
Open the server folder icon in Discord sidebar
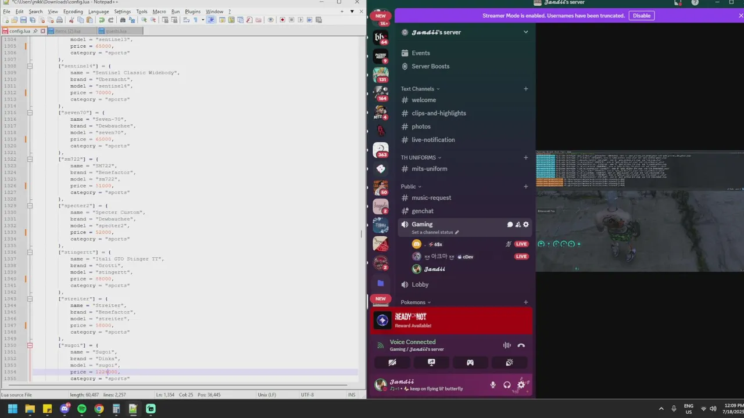pyautogui.click(x=381, y=283)
